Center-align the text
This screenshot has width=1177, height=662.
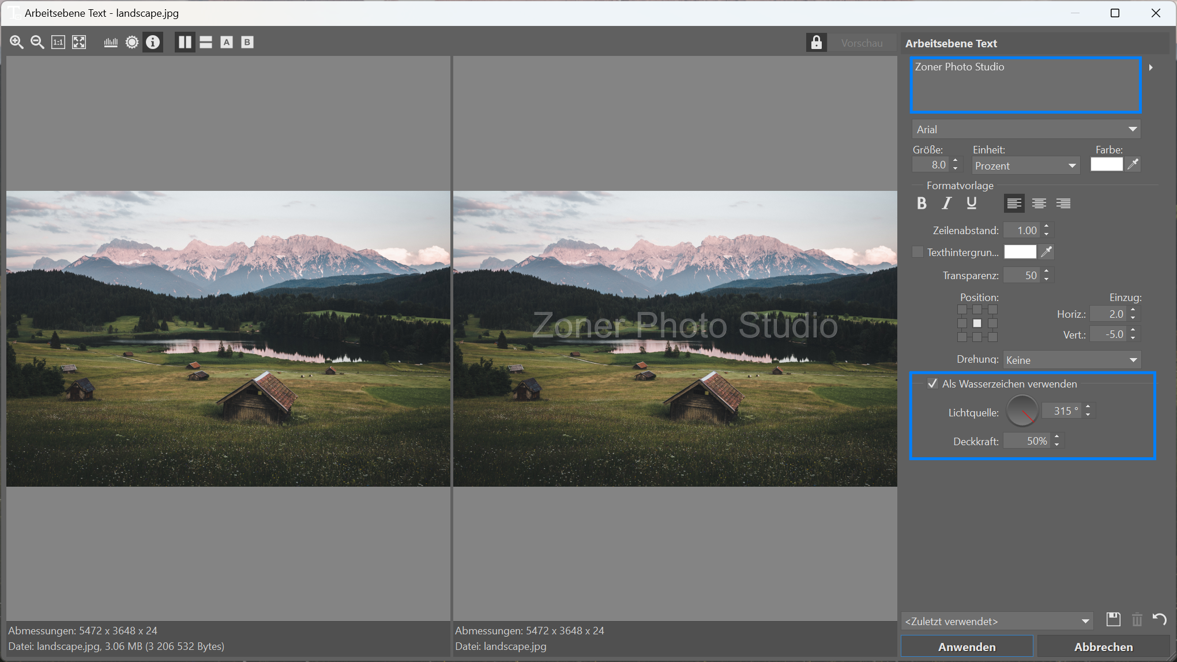pyautogui.click(x=1039, y=204)
